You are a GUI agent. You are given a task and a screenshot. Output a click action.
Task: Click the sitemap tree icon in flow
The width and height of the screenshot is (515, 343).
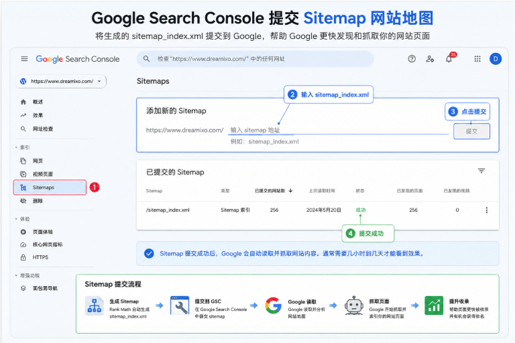tap(95, 305)
